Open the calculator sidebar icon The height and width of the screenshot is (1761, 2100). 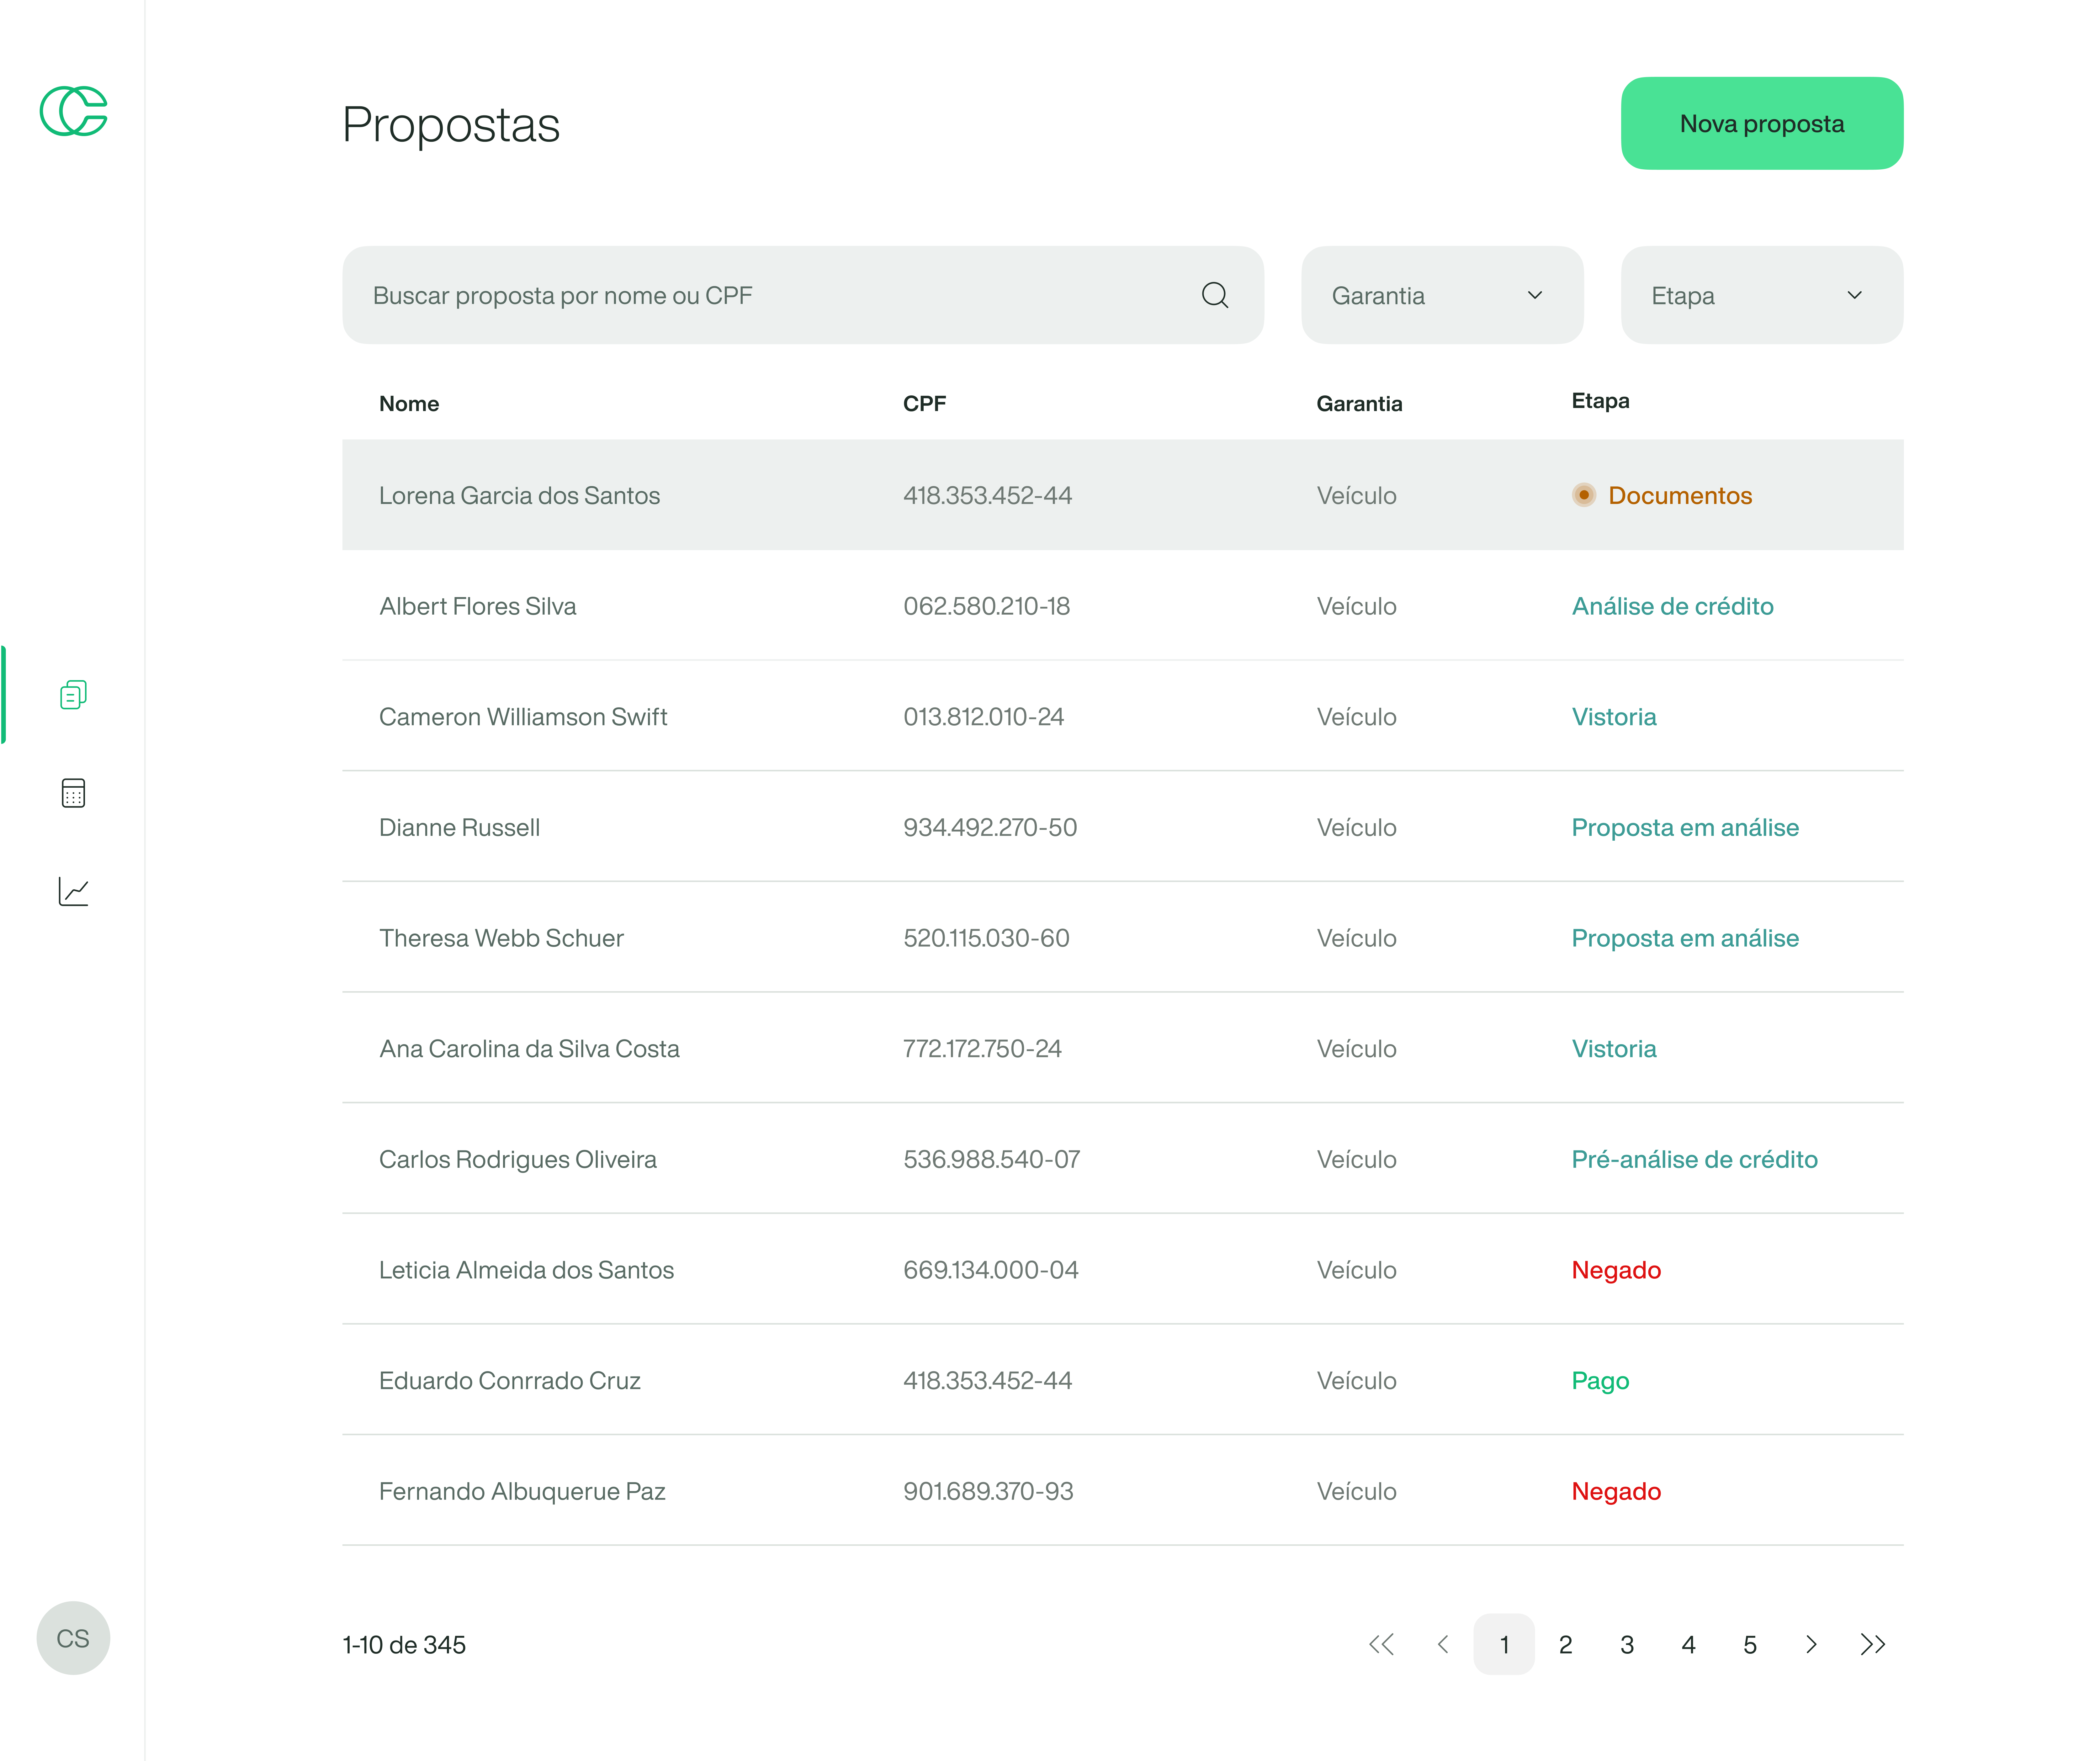pyautogui.click(x=73, y=793)
